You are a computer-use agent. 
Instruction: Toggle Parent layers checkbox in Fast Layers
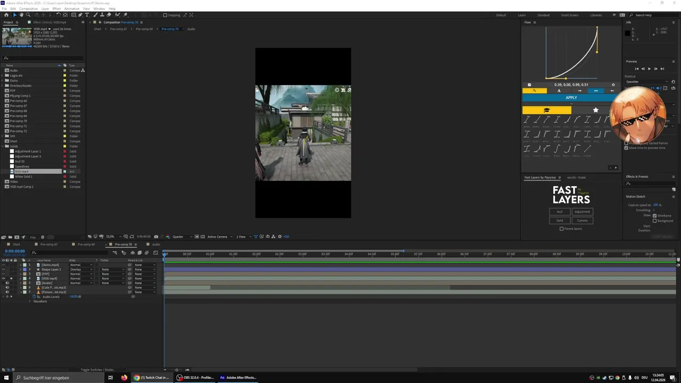point(561,229)
